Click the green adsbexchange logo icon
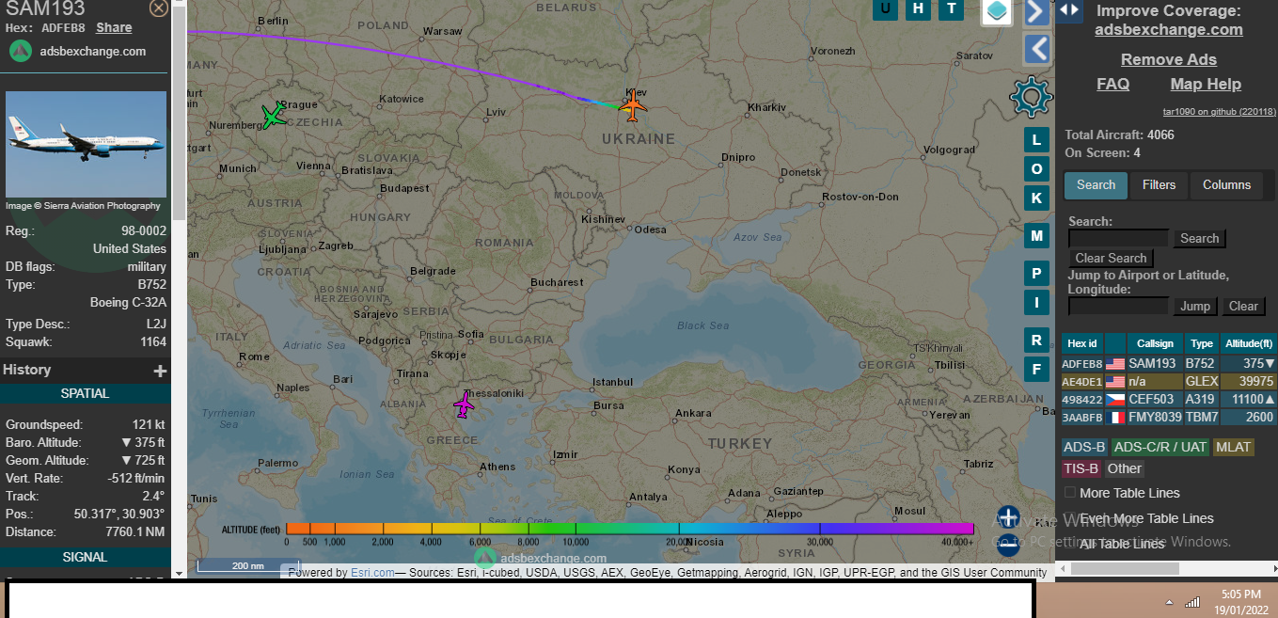 tap(21, 52)
